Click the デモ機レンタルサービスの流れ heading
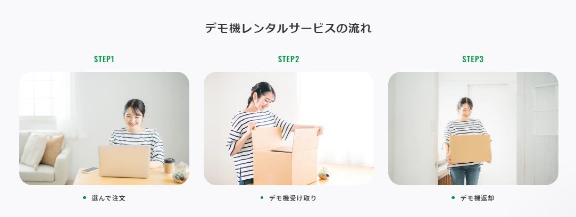 288,28
